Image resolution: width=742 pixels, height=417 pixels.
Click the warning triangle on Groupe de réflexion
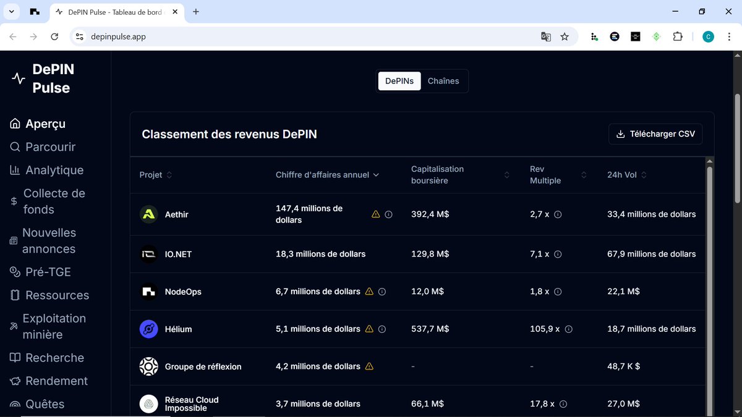(x=369, y=366)
